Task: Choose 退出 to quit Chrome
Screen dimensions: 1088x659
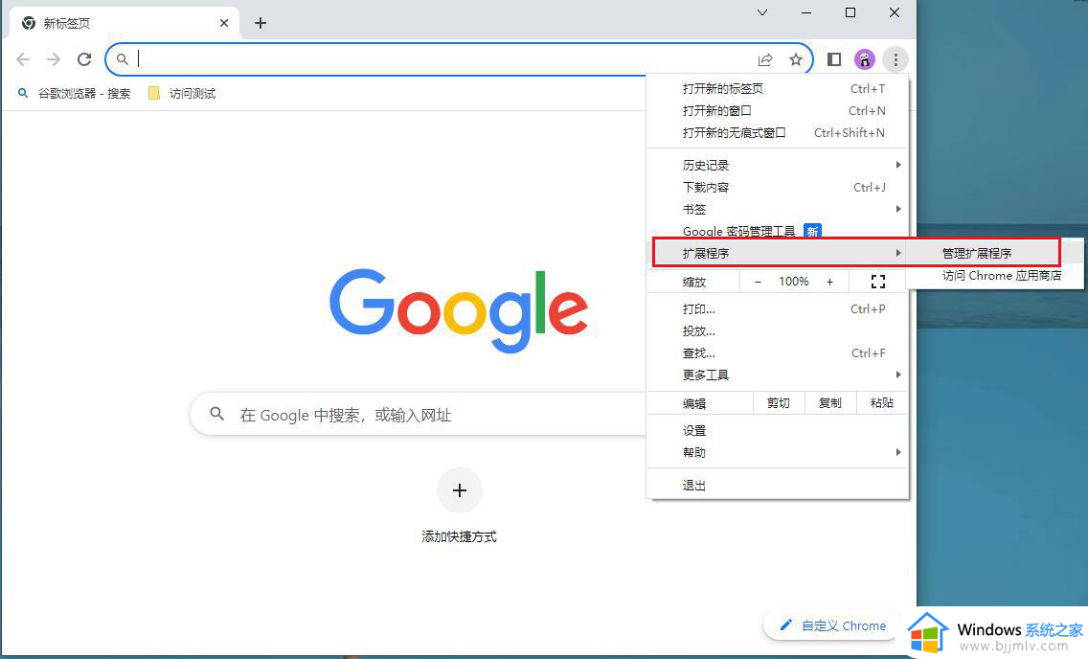Action: (777, 486)
